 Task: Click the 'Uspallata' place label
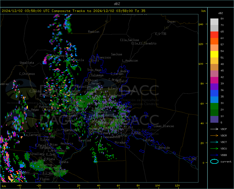pos(27,63)
